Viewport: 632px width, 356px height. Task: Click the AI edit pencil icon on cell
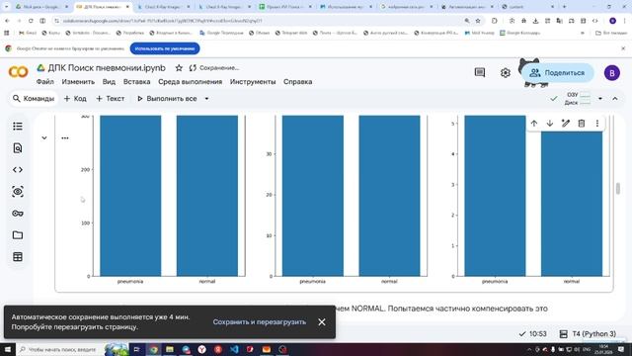pos(566,124)
